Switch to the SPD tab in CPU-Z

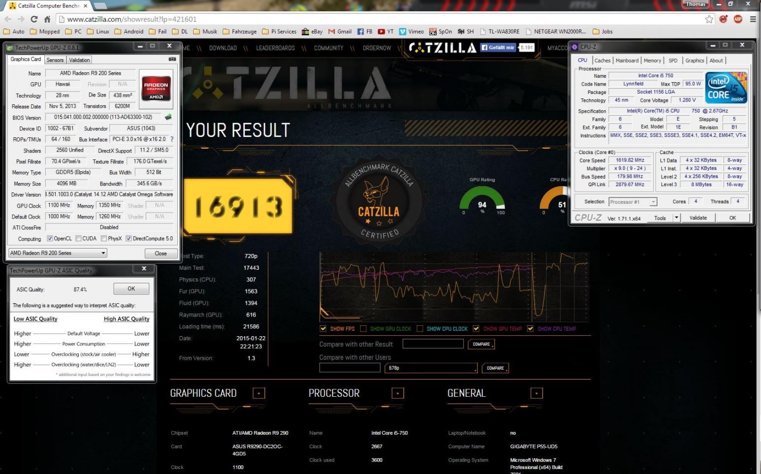pyautogui.click(x=673, y=61)
